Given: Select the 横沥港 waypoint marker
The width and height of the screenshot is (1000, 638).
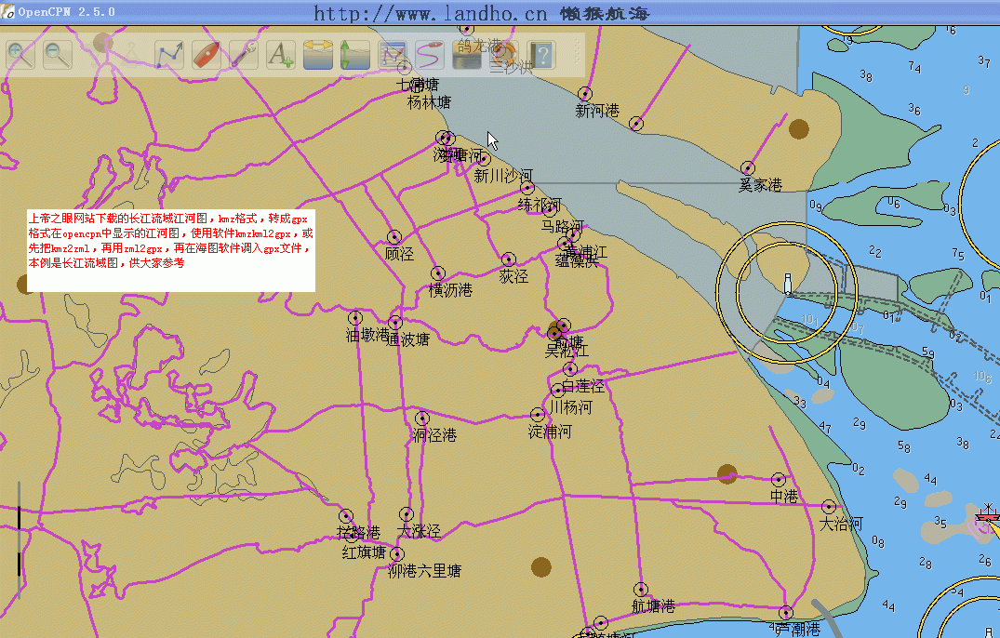Looking at the screenshot, I should tap(437, 273).
